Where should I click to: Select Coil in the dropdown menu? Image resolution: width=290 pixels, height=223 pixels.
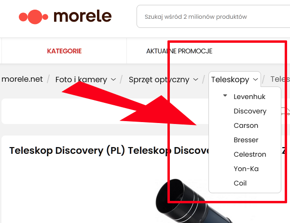coord(240,183)
